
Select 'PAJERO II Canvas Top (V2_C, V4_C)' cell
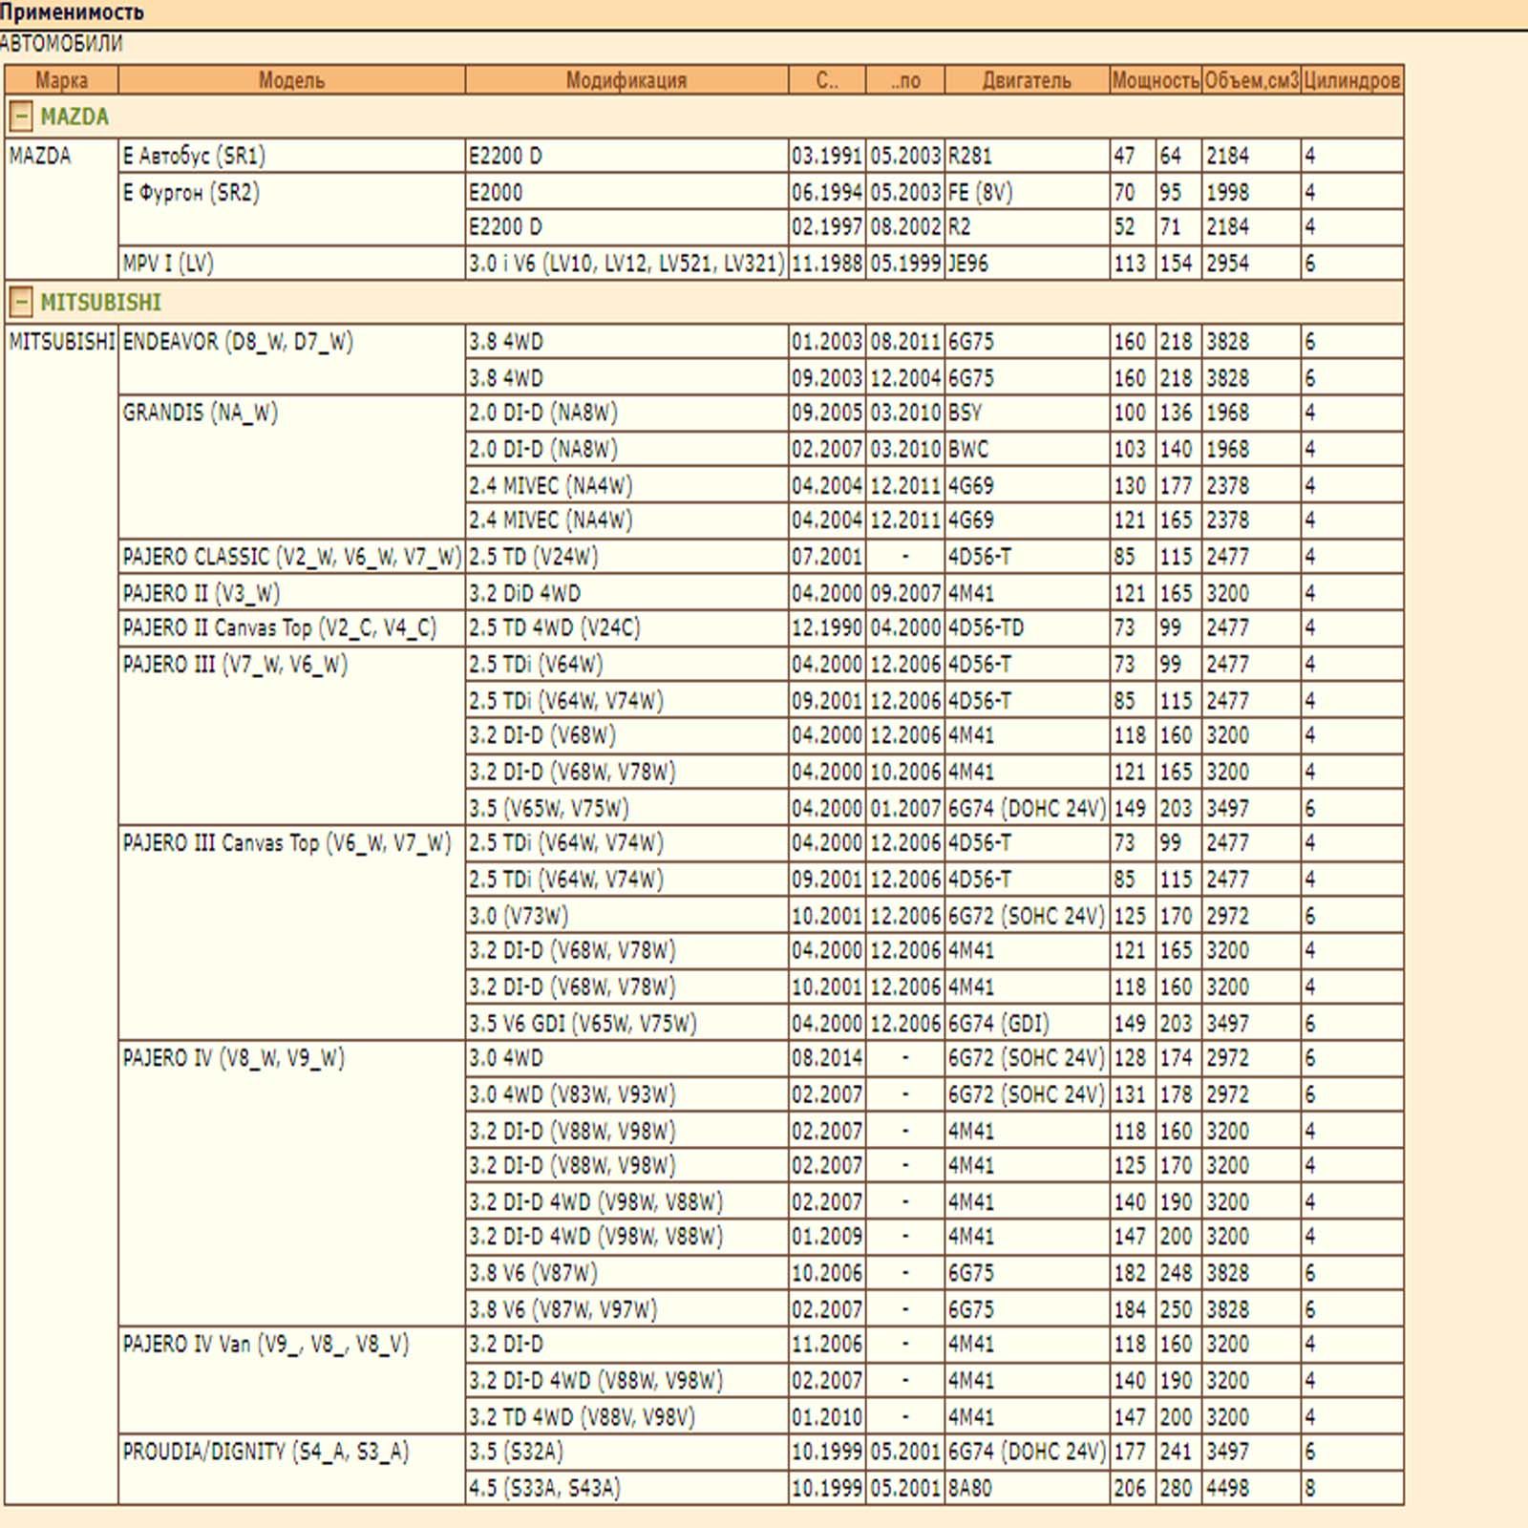(x=291, y=627)
